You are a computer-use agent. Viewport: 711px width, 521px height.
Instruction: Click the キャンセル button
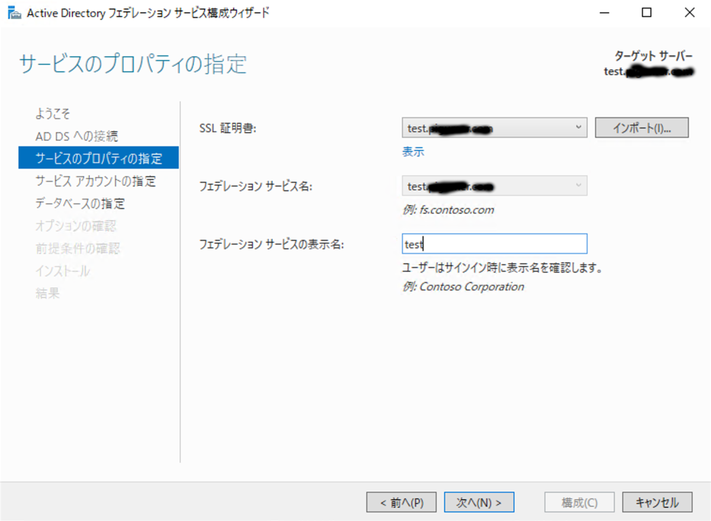657,501
